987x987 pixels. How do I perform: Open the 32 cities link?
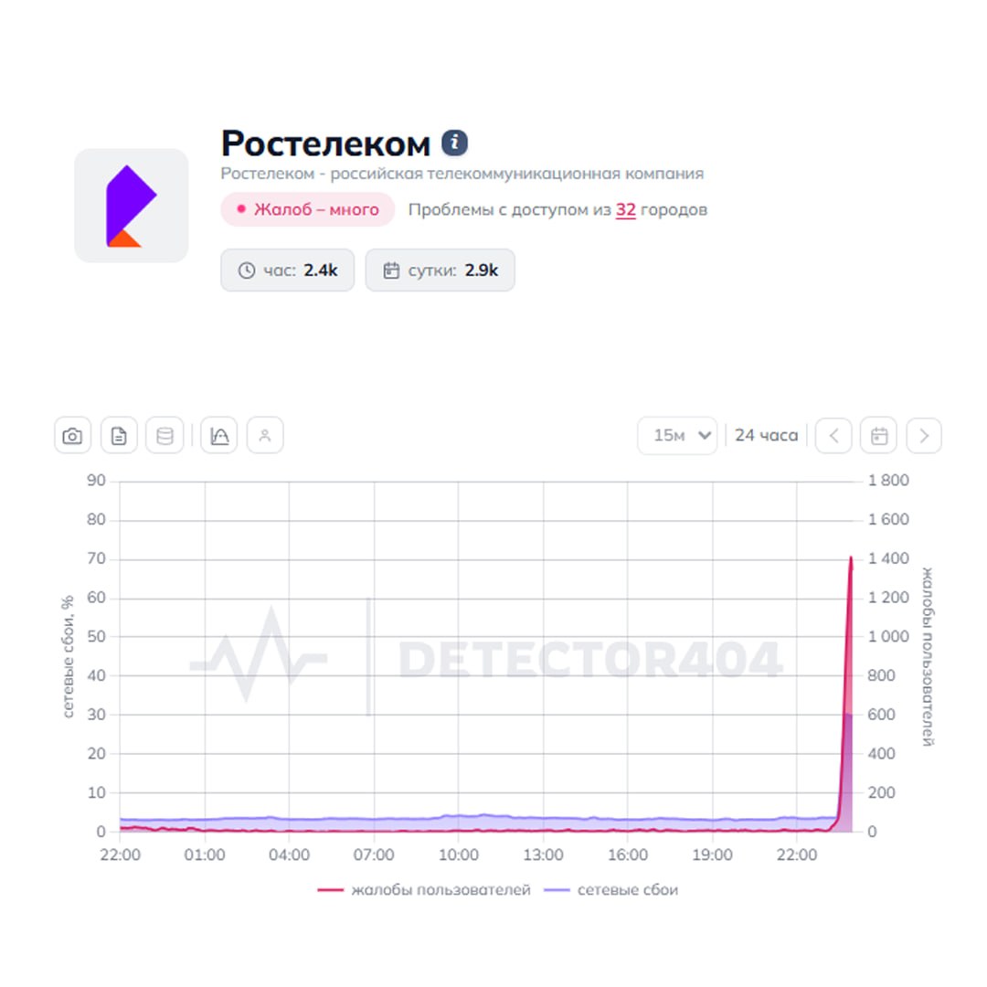tap(625, 209)
